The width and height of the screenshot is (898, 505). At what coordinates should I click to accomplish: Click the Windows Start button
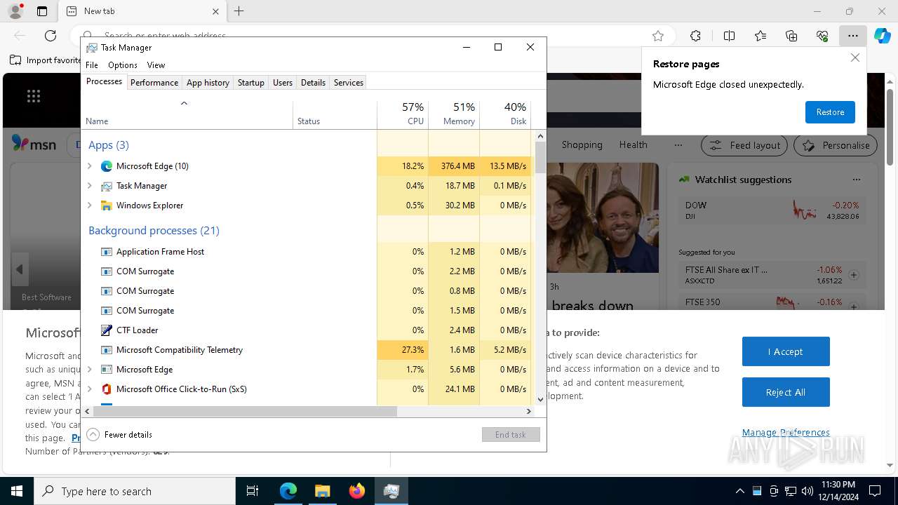click(x=17, y=491)
